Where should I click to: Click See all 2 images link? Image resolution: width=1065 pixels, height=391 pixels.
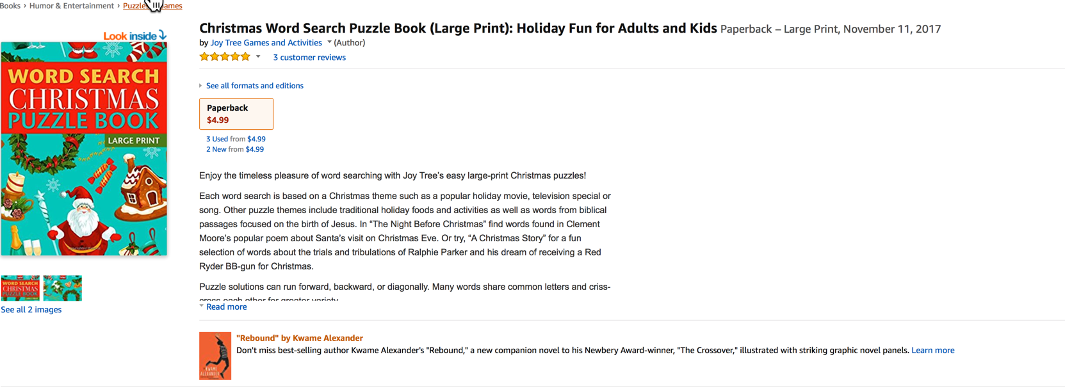[x=31, y=310]
